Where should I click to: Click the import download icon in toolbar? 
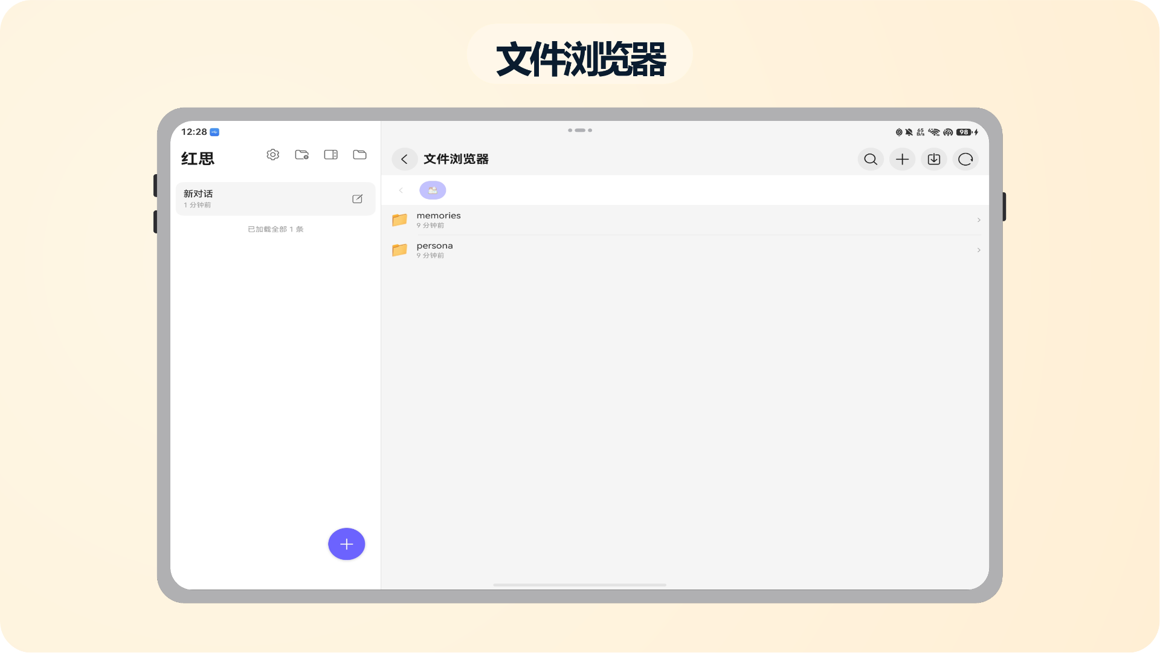(934, 159)
